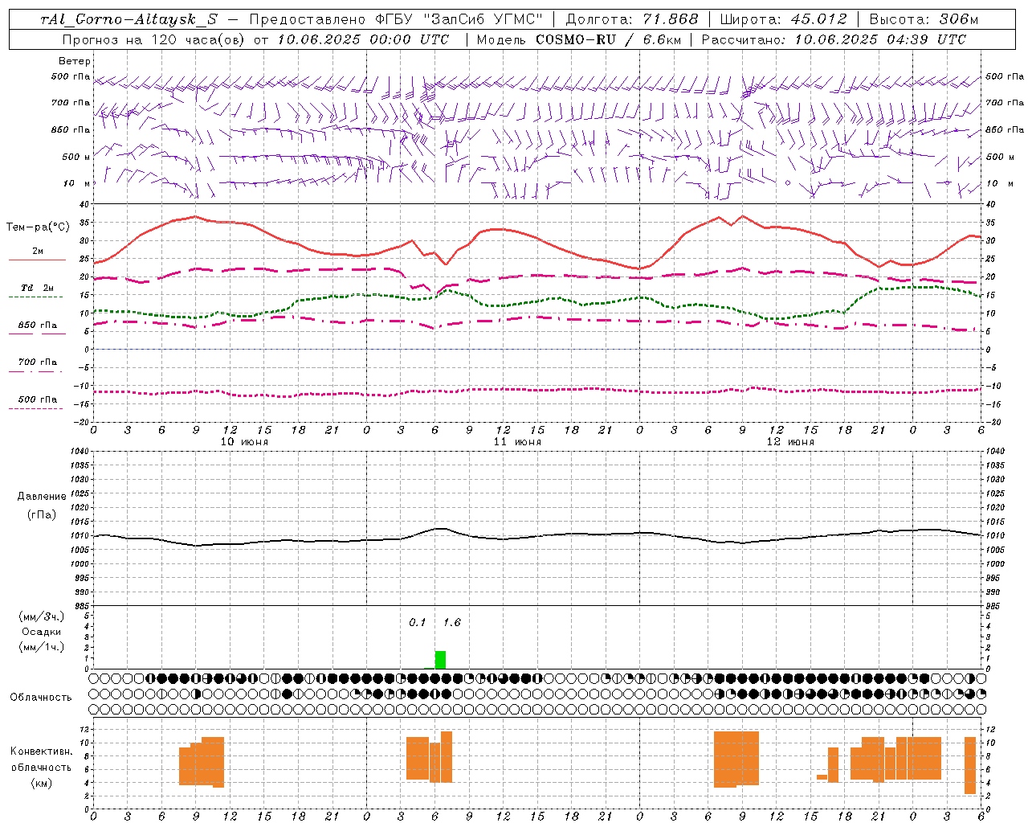This screenshot has height=823, width=1028.
Task: Select the station title rAl_Gorno-Altaysk_S
Action: pyautogui.click(x=128, y=19)
